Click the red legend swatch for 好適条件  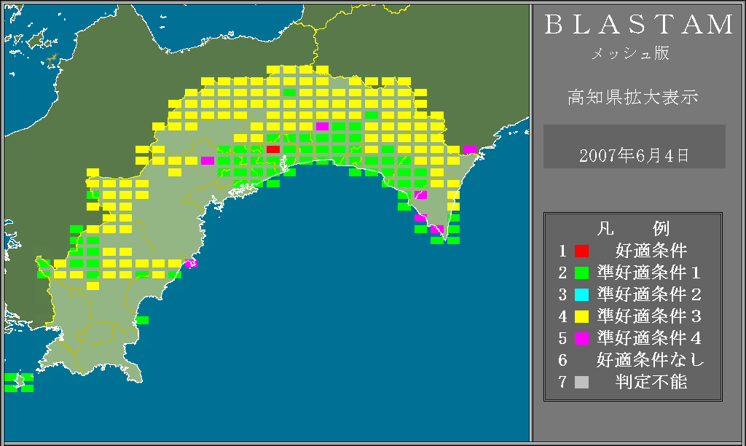[581, 251]
